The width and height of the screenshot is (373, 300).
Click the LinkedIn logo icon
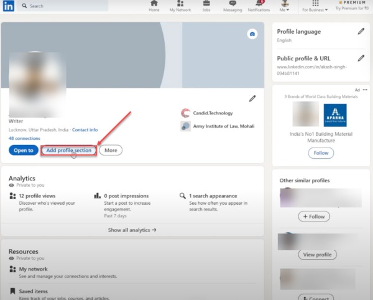(9, 6)
